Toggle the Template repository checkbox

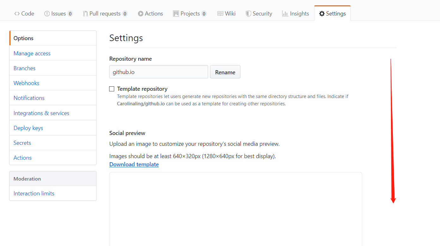point(112,89)
